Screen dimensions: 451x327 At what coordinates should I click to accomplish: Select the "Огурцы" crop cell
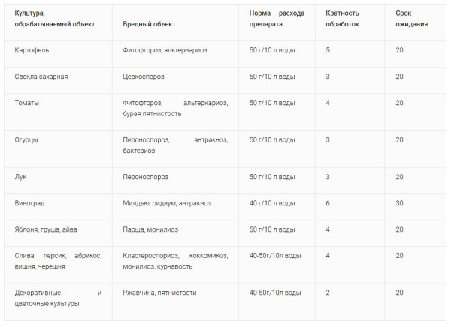point(27,139)
